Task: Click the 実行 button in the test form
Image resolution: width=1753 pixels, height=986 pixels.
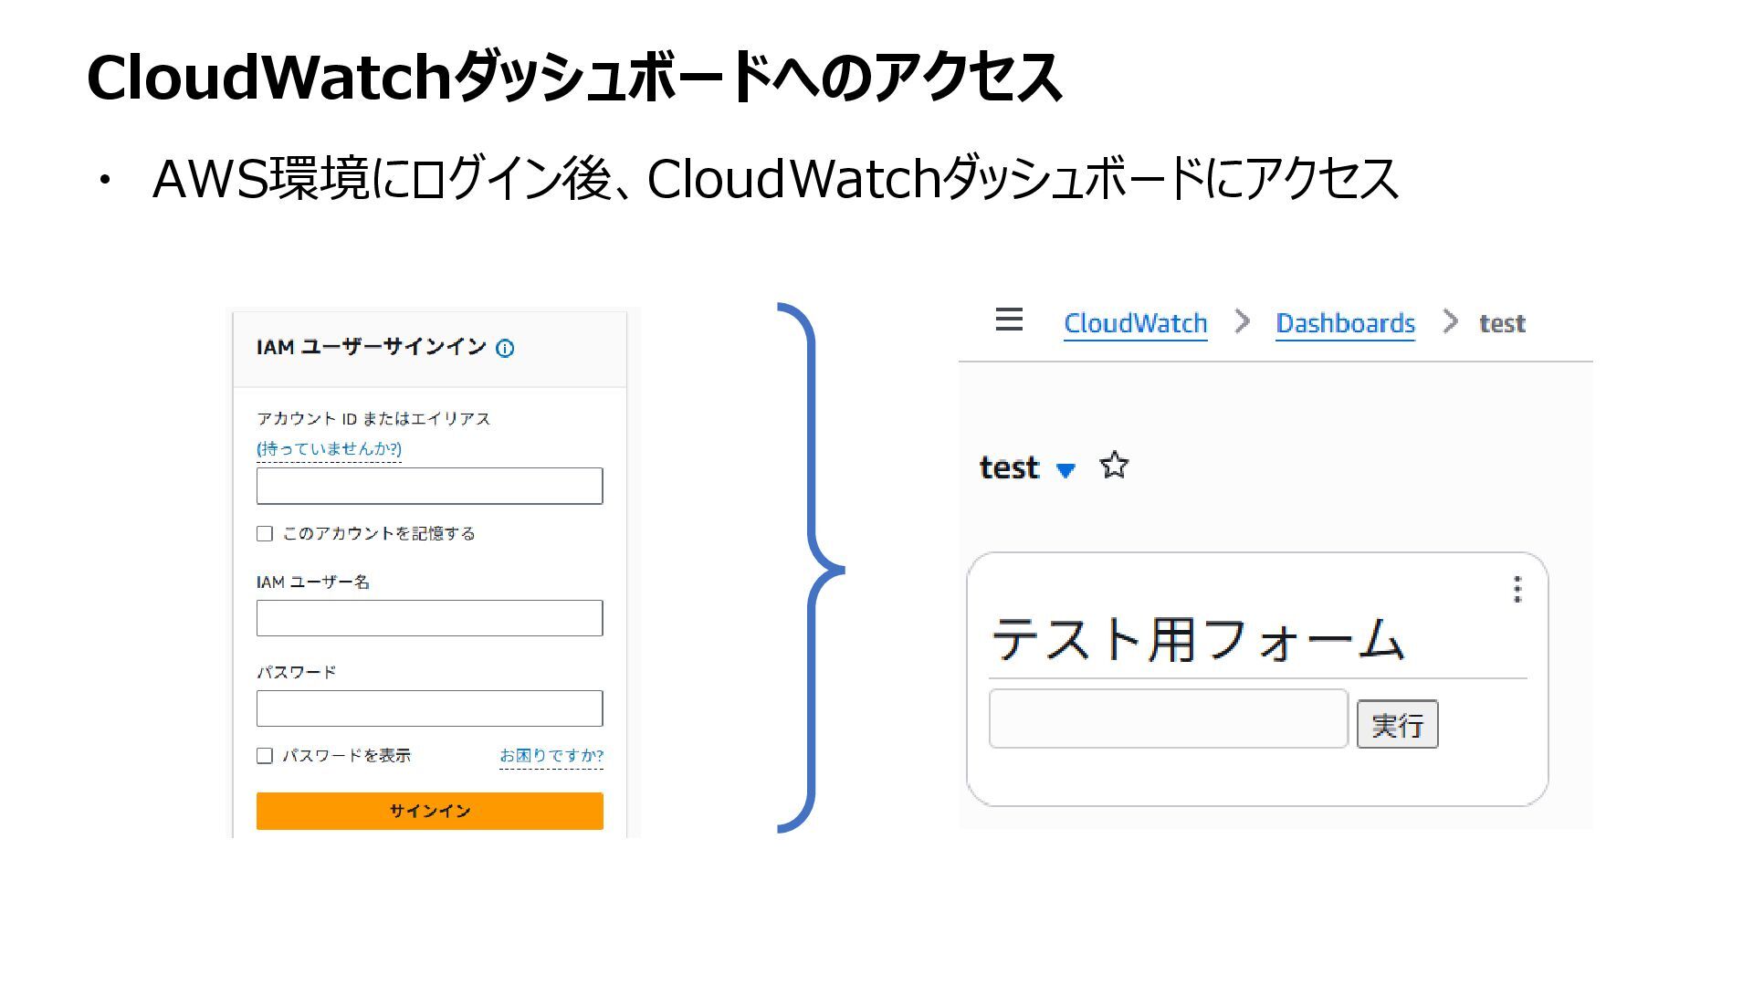Action: 1397,725
